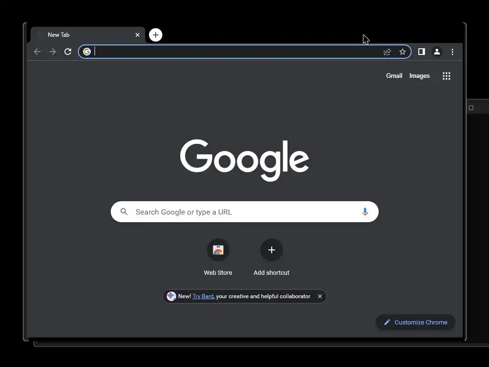489x367 pixels.
Task: Bookmark this tab with the star
Action: coord(403,52)
